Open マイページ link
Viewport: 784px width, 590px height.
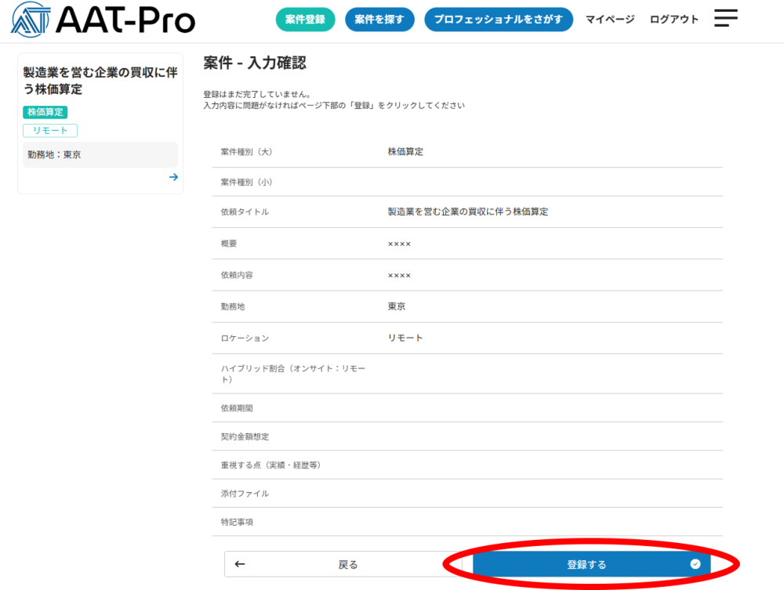click(x=610, y=20)
